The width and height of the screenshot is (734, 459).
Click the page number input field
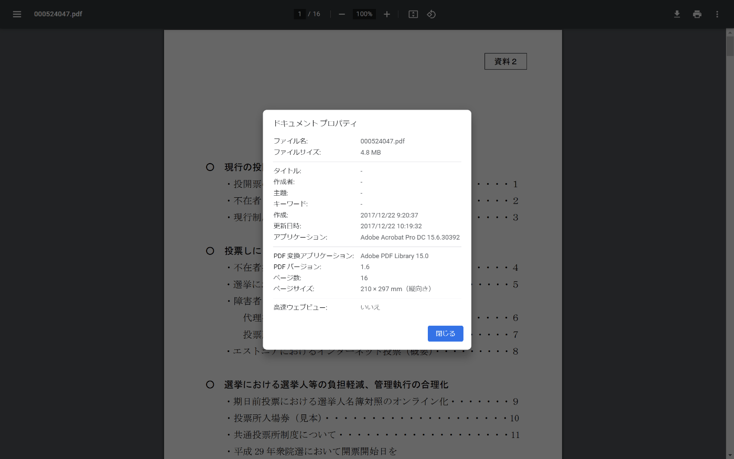click(299, 14)
